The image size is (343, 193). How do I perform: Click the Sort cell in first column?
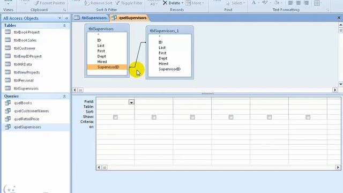(x=115, y=112)
